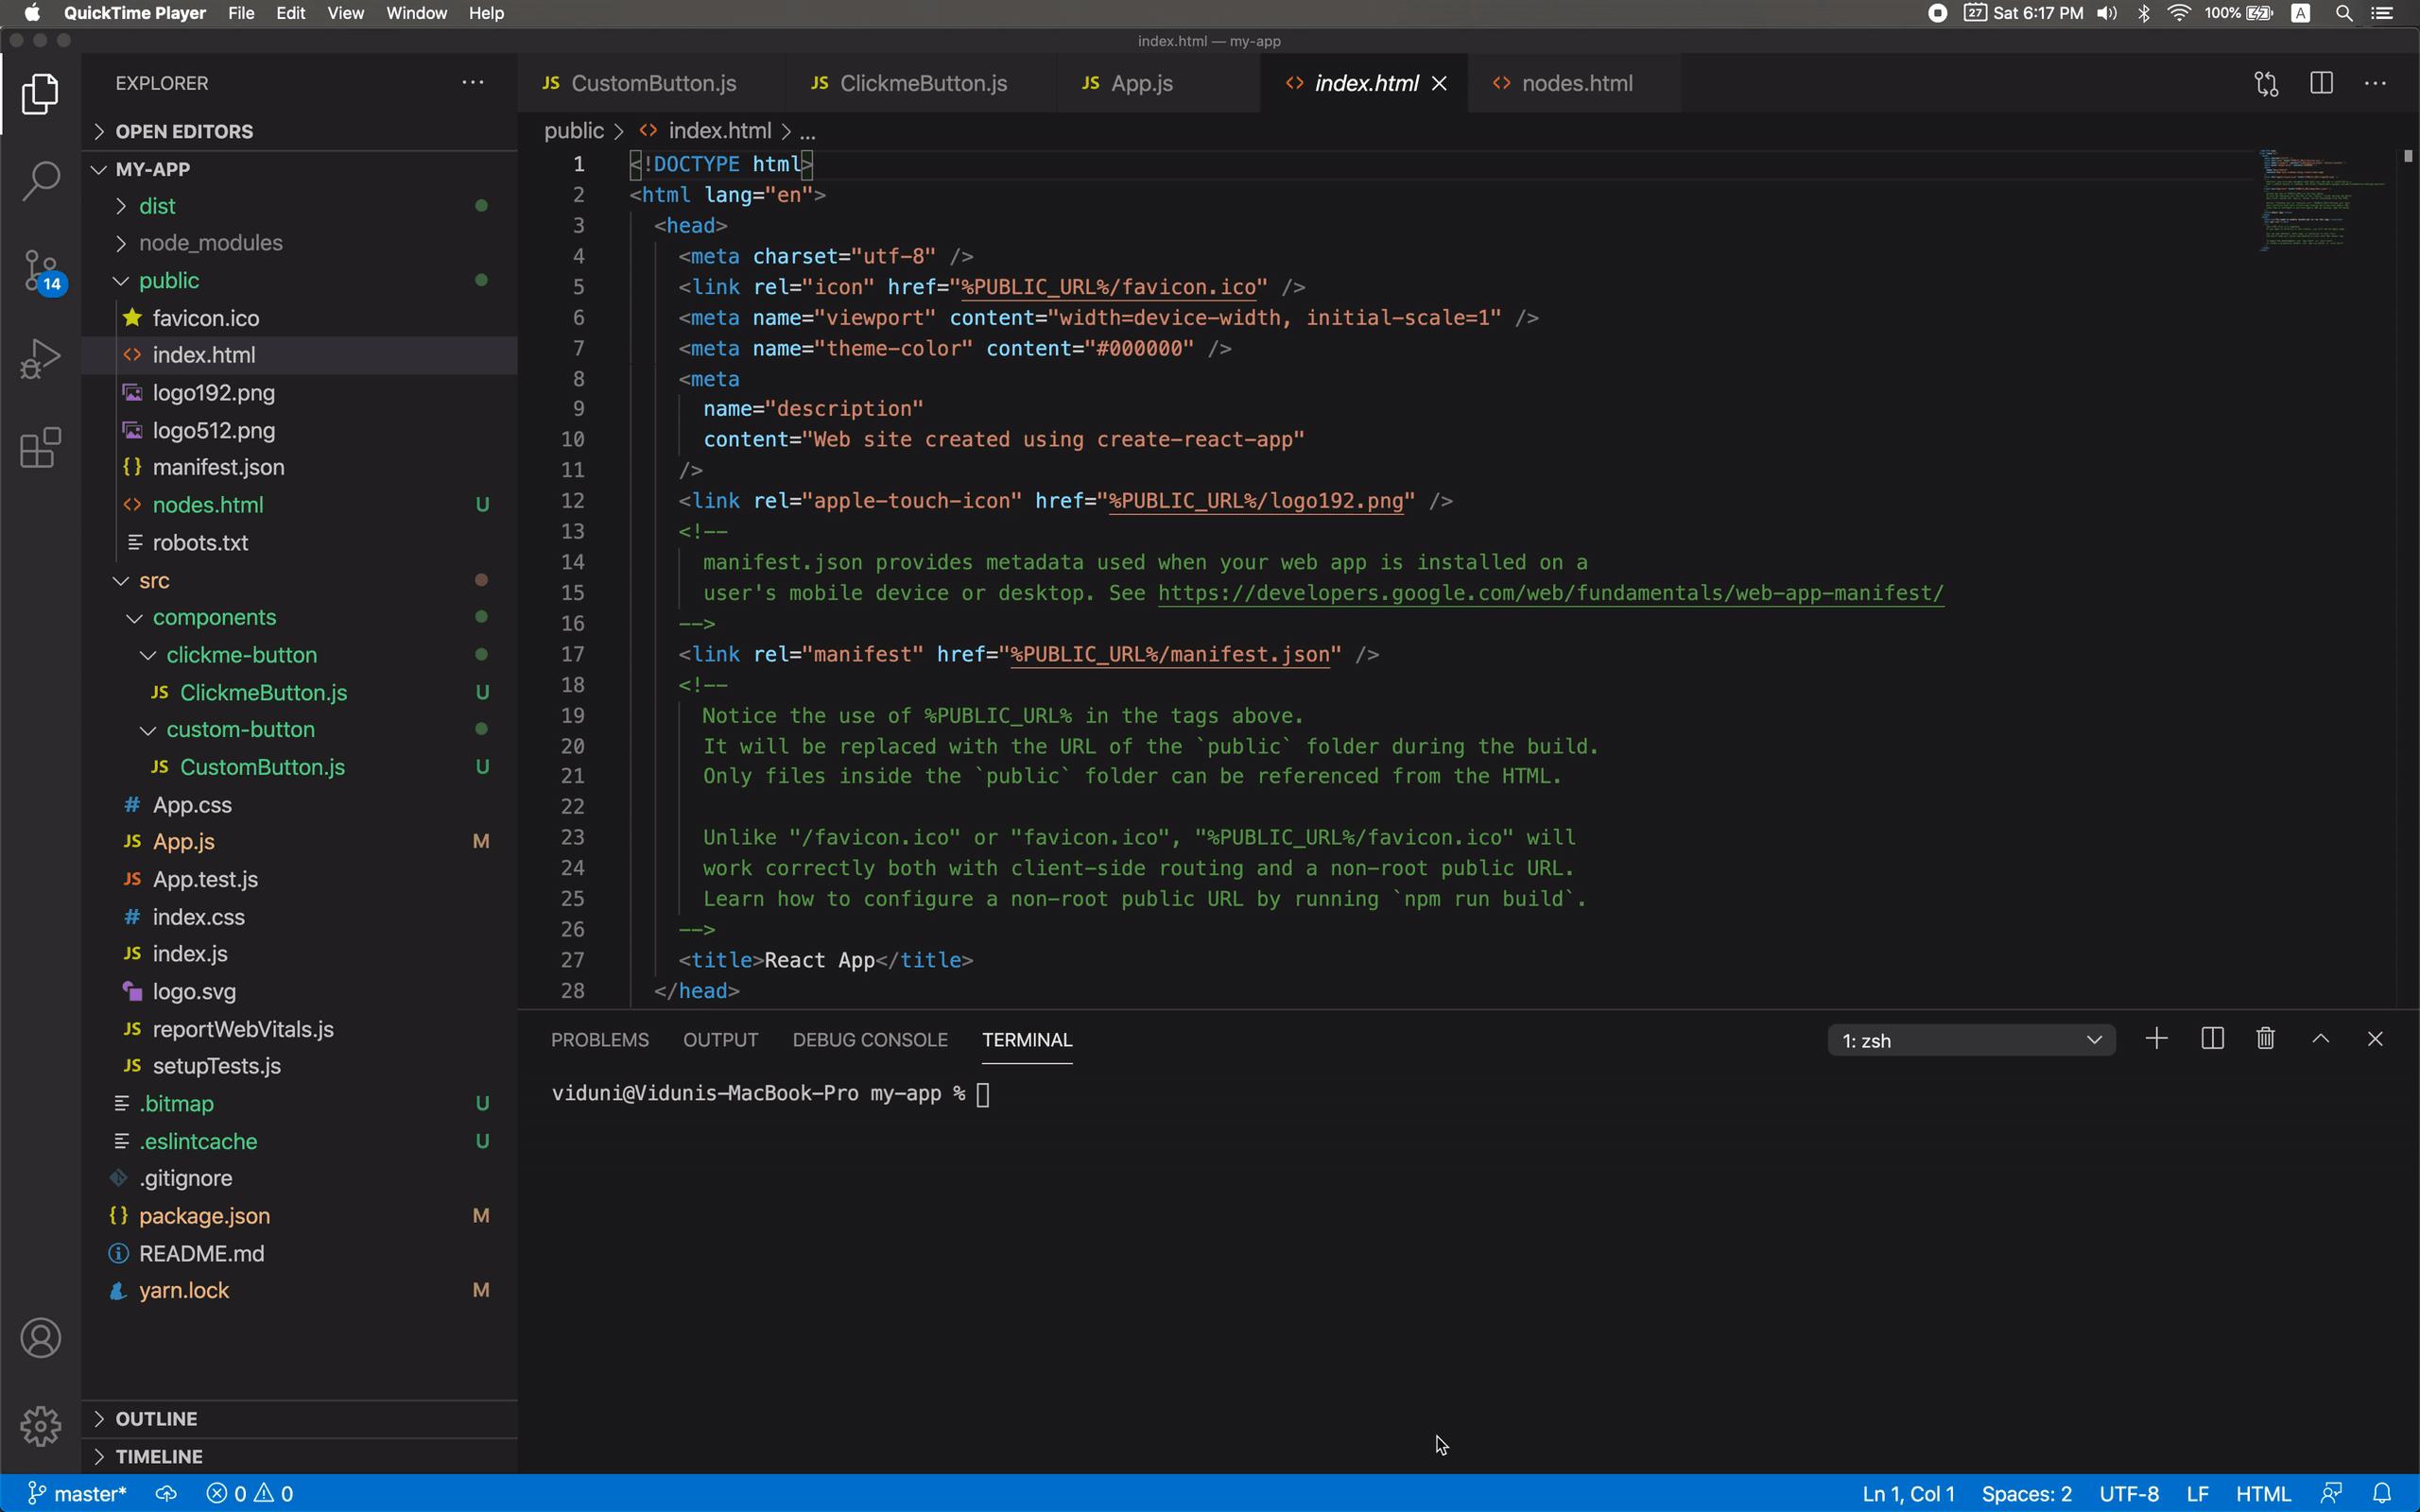The image size is (2420, 1512).
Task: Split the editor with the split icon
Action: click(2320, 83)
